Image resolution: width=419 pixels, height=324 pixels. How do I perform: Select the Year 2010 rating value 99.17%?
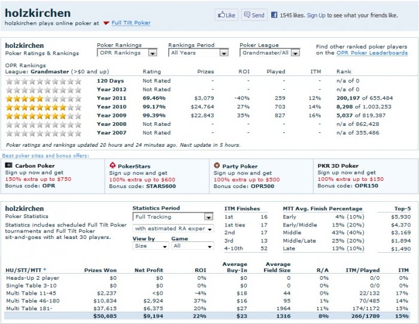click(154, 107)
